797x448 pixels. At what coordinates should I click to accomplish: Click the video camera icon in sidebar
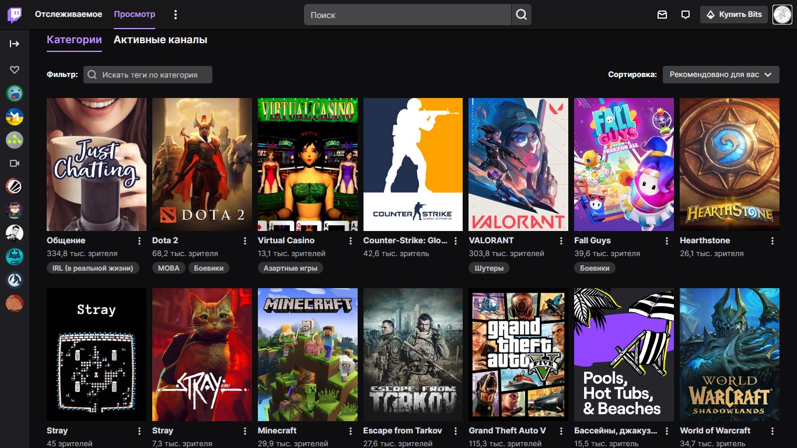(x=15, y=163)
